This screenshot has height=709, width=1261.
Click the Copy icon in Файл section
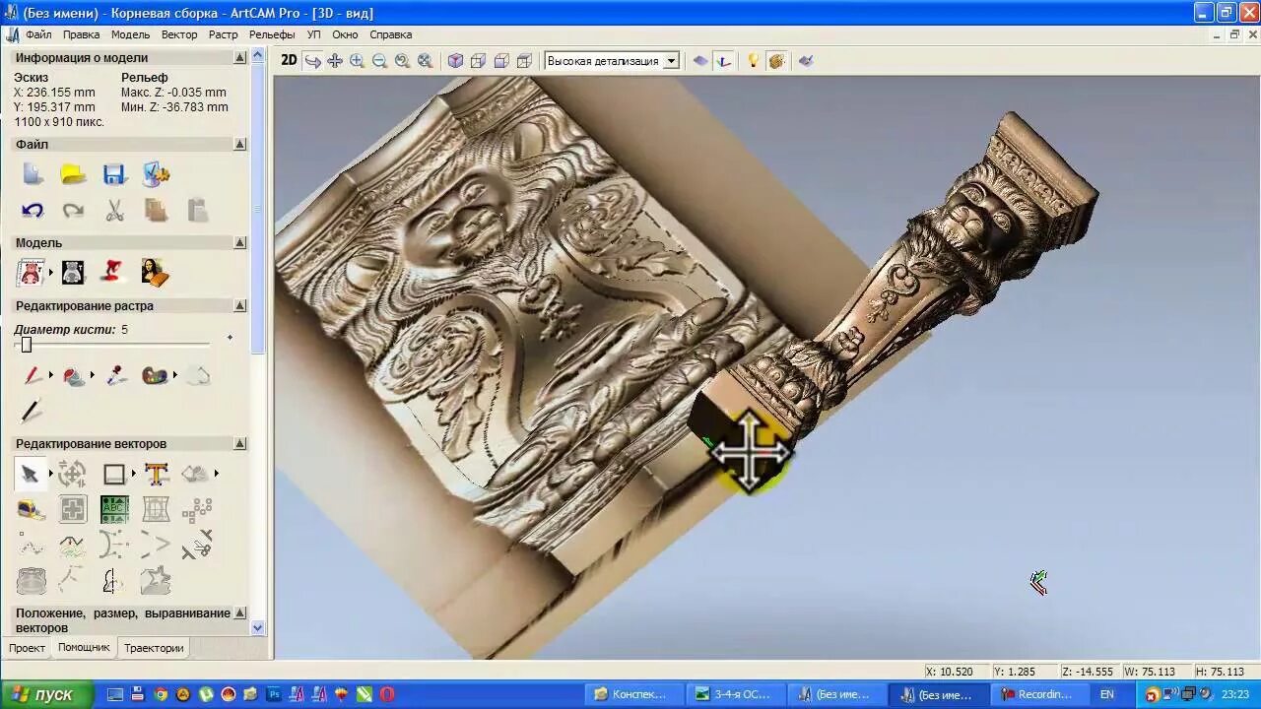156,210
